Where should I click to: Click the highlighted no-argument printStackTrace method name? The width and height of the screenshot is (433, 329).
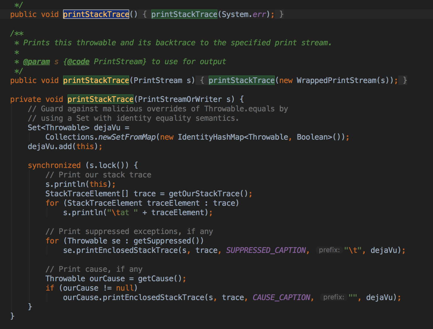[96, 14]
